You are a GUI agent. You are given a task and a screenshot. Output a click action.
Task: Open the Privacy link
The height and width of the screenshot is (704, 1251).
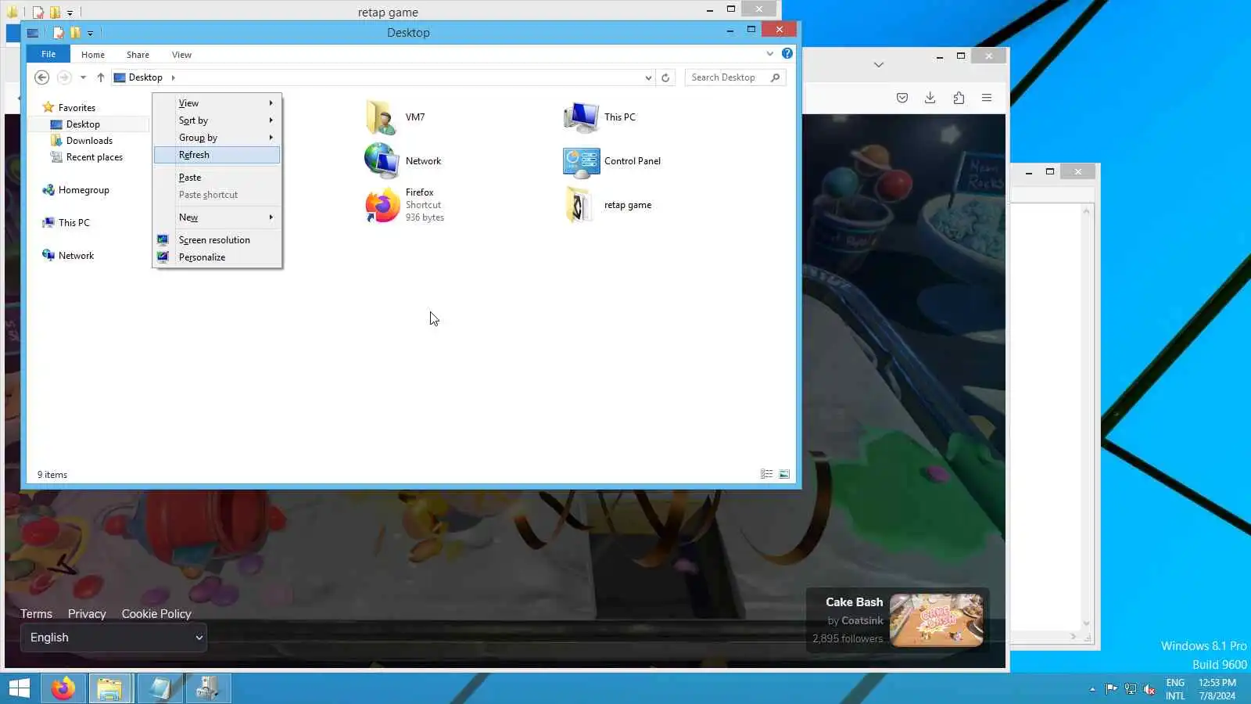pyautogui.click(x=87, y=614)
